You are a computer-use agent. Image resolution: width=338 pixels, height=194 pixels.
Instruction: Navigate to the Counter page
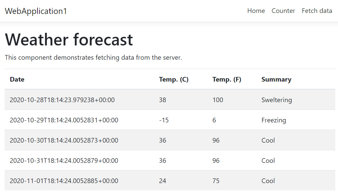point(283,11)
